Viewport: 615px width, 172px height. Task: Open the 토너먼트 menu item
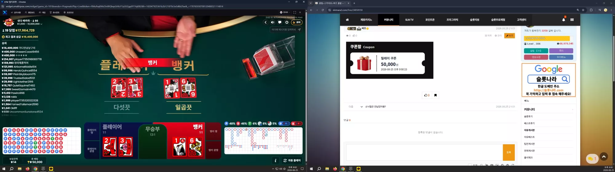(54, 13)
